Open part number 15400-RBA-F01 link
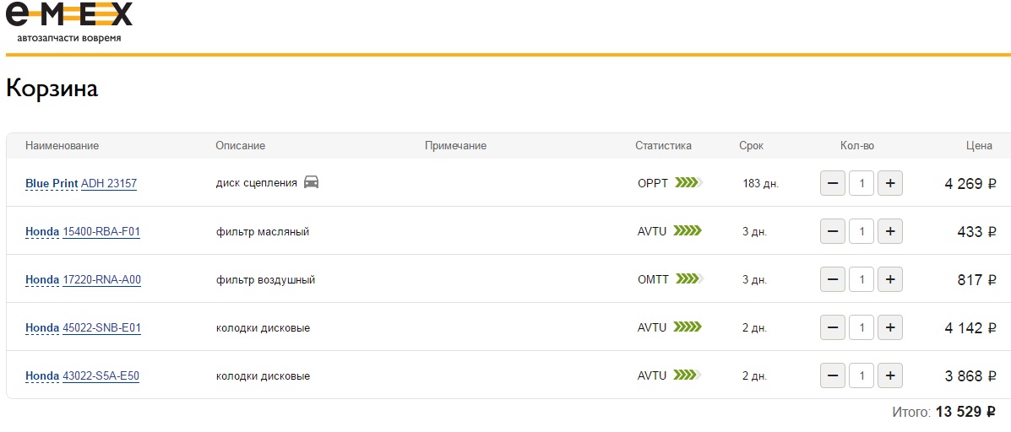This screenshot has height=432, width=1011. click(101, 231)
